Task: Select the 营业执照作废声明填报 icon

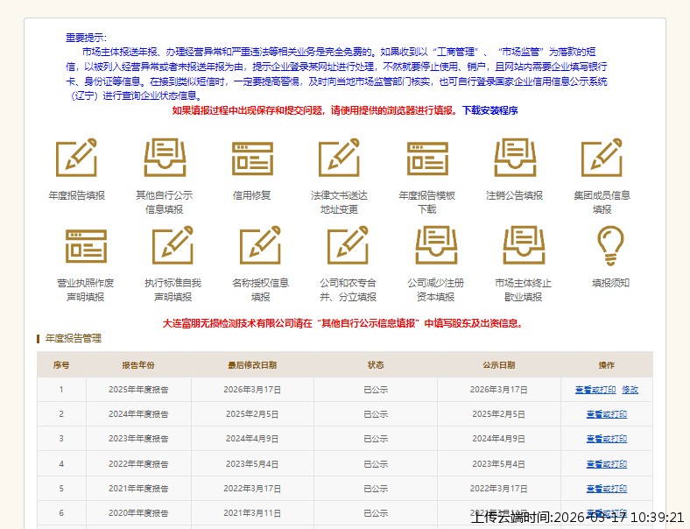Action: [x=85, y=246]
